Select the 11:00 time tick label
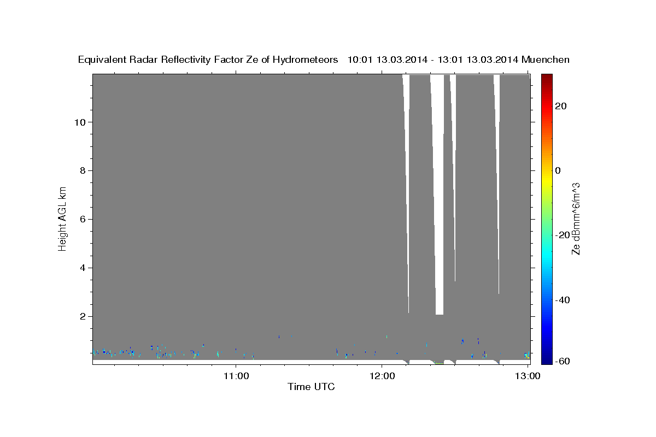This screenshot has width=656, height=437. point(236,376)
